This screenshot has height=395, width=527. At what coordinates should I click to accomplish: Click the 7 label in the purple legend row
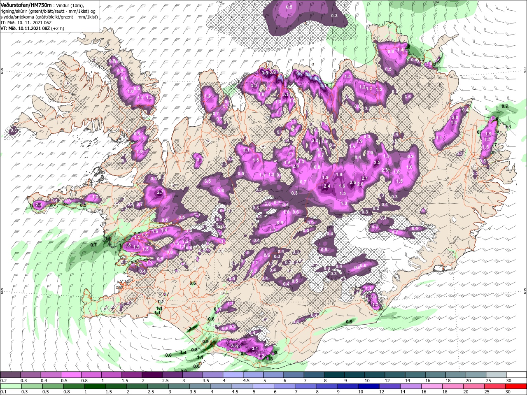tap(305, 381)
